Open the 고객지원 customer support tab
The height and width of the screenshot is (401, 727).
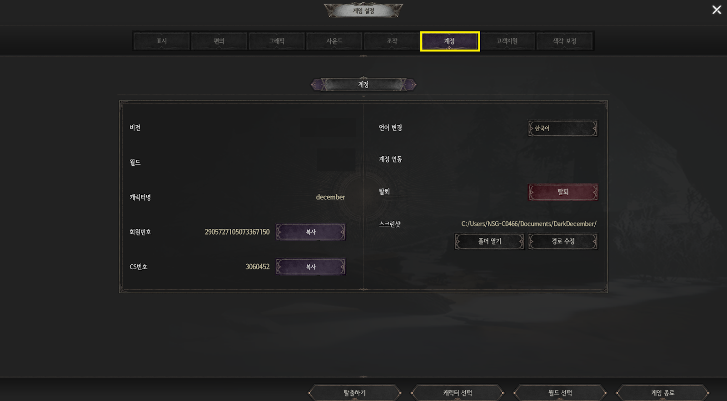507,41
